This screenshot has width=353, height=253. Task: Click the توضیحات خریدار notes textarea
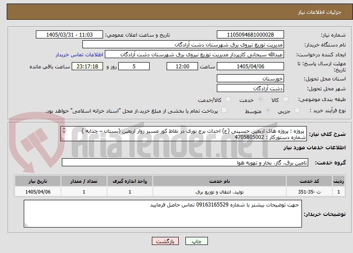163,214
